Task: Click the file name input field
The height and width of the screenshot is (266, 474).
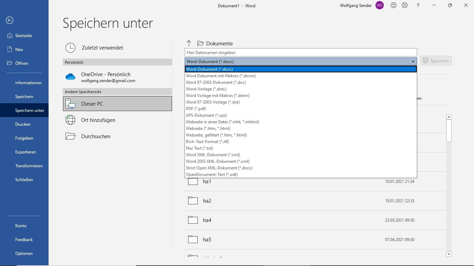Action: tap(301, 53)
